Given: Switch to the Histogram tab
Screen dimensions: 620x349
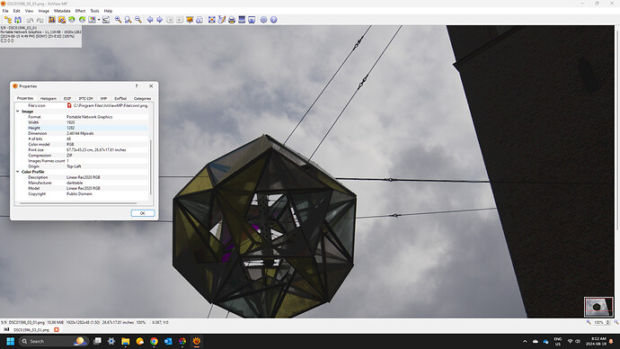Looking at the screenshot, I should [x=49, y=99].
